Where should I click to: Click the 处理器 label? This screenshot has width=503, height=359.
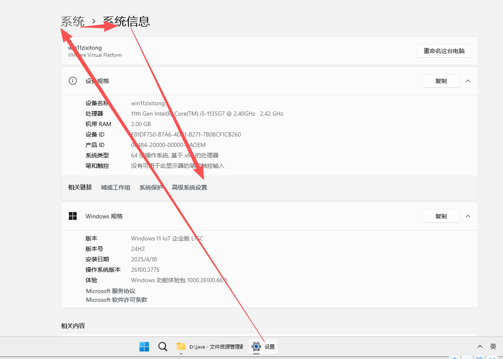(94, 114)
